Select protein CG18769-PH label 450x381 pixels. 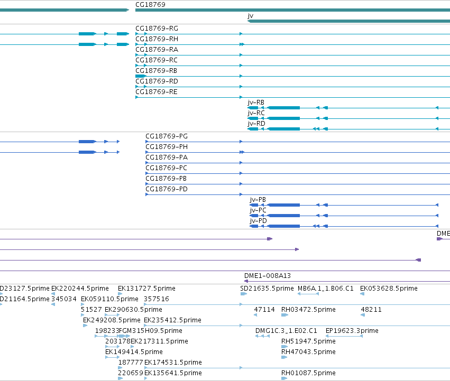167,147
